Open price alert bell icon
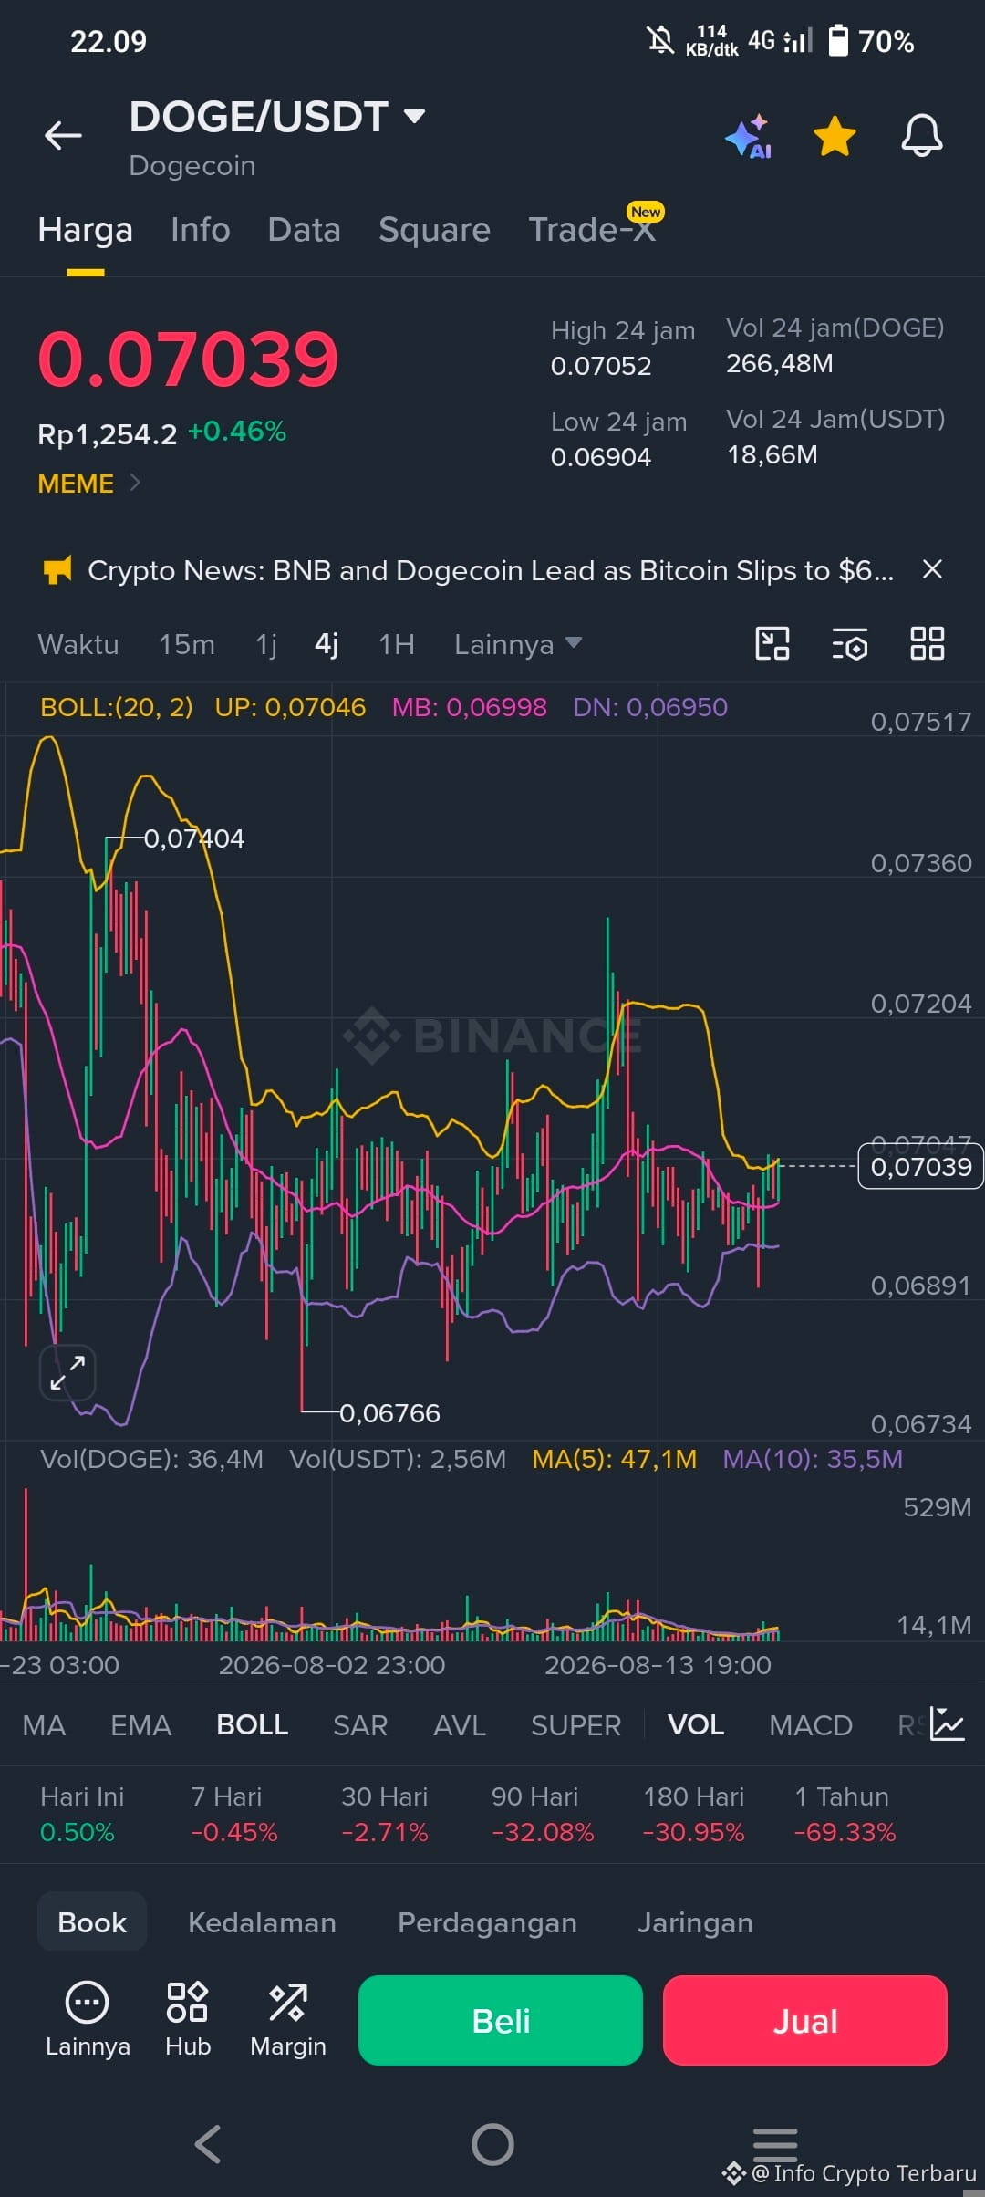This screenshot has height=2197, width=985. click(921, 136)
